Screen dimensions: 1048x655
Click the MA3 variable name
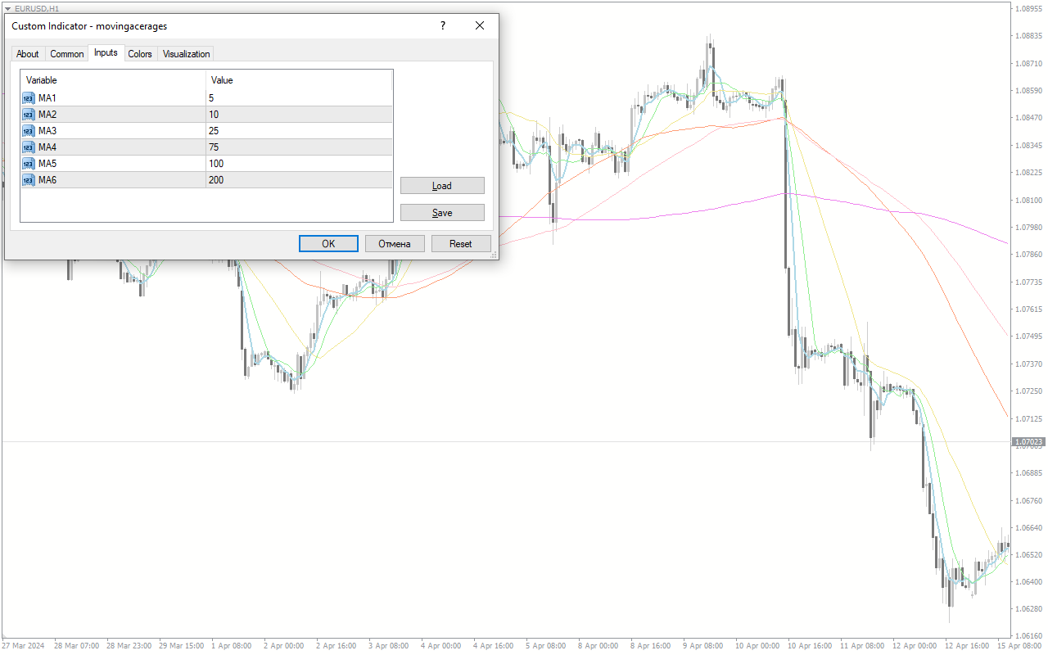[x=47, y=131]
